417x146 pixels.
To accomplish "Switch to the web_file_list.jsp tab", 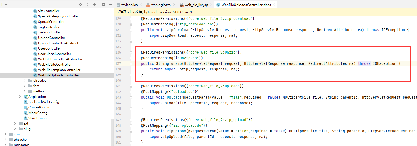I will pos(196,5).
